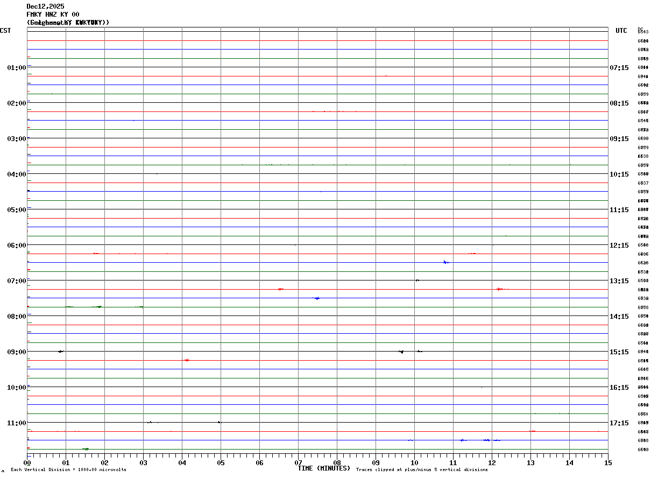
Task: Click the 07:15 UTC time label
Action: pyautogui.click(x=619, y=68)
